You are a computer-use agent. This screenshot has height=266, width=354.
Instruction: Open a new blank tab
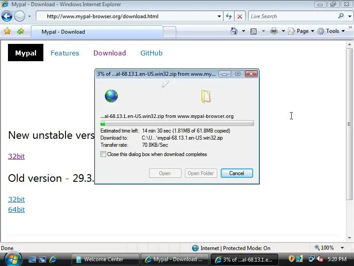click(x=169, y=32)
